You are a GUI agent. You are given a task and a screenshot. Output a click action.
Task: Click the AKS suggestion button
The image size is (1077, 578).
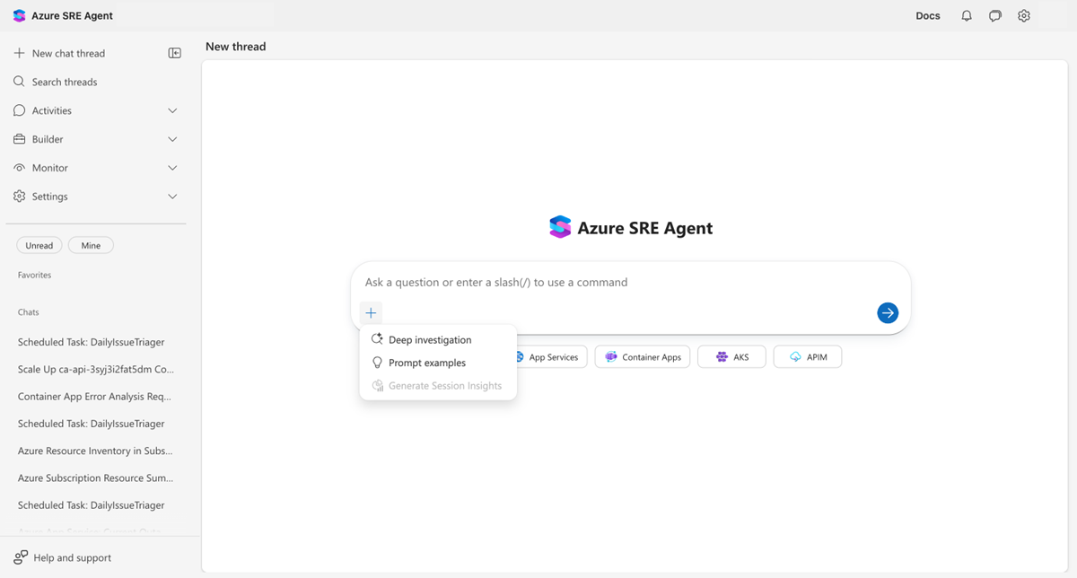[731, 357]
